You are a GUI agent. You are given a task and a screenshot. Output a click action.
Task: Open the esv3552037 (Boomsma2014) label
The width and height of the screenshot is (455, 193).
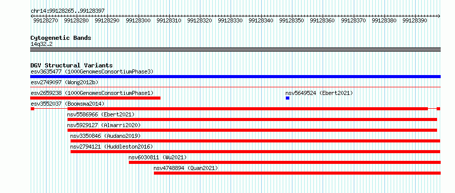pos(67,104)
